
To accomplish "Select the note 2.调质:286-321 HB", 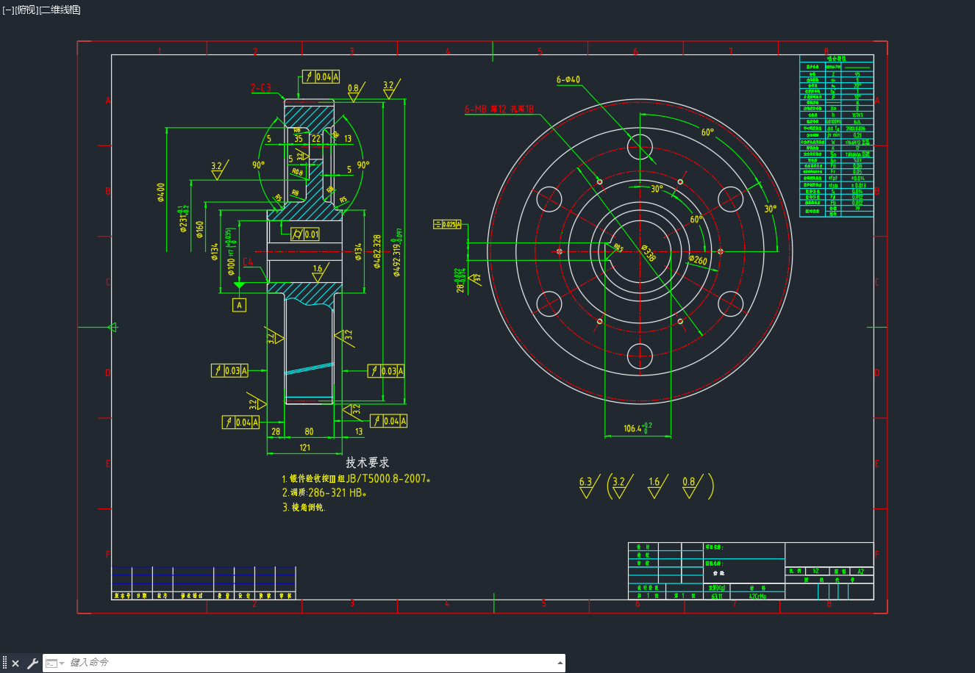I will pos(324,493).
